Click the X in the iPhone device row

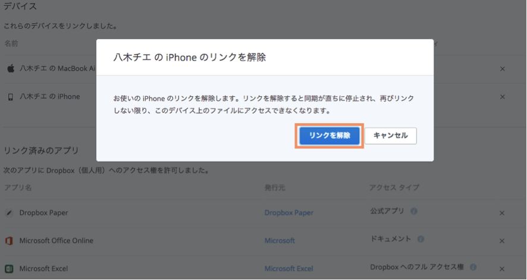(x=503, y=96)
